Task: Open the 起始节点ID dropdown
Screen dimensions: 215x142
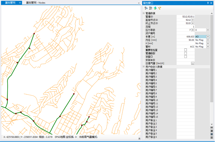Action: pos(193,20)
